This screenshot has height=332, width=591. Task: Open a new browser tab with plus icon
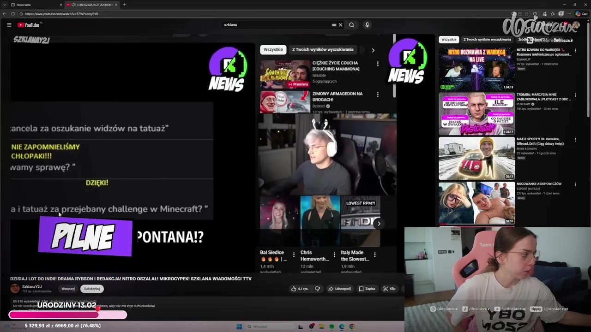point(124,5)
